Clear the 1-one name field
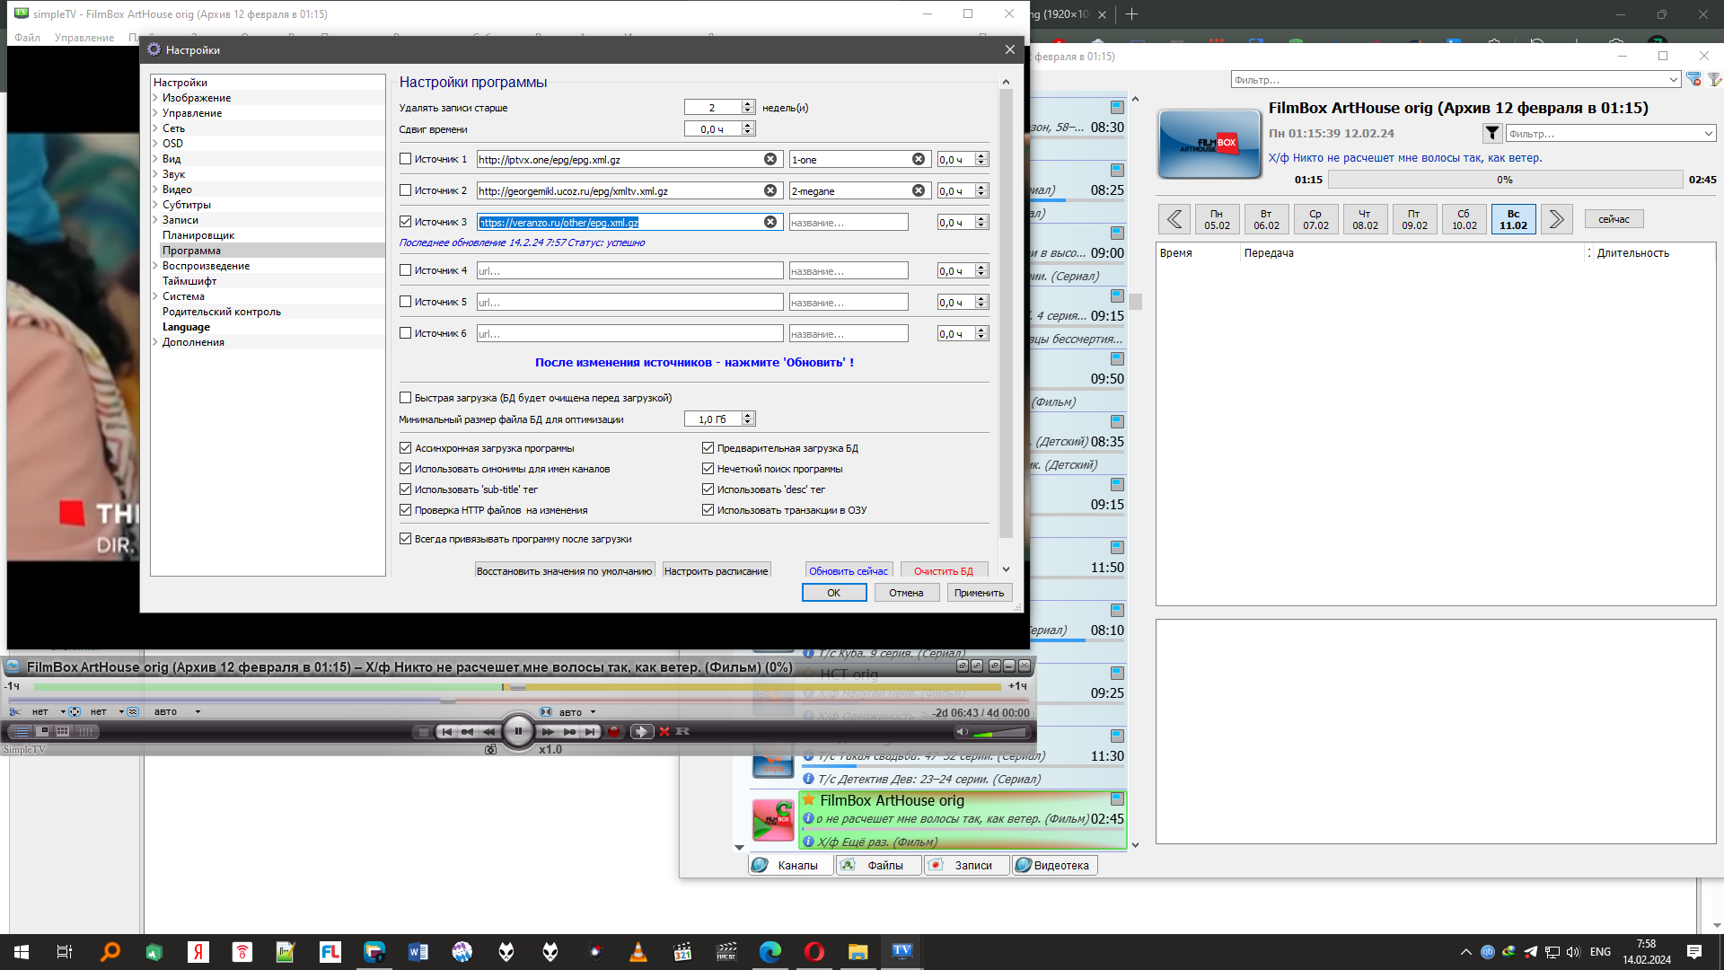The height and width of the screenshot is (970, 1724). point(919,159)
